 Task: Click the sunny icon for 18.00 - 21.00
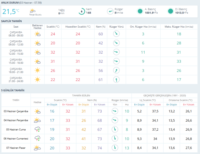tap(37, 70)
